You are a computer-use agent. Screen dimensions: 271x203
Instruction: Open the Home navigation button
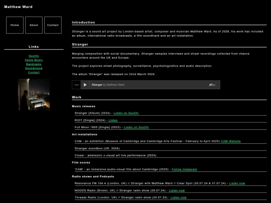pos(15,25)
